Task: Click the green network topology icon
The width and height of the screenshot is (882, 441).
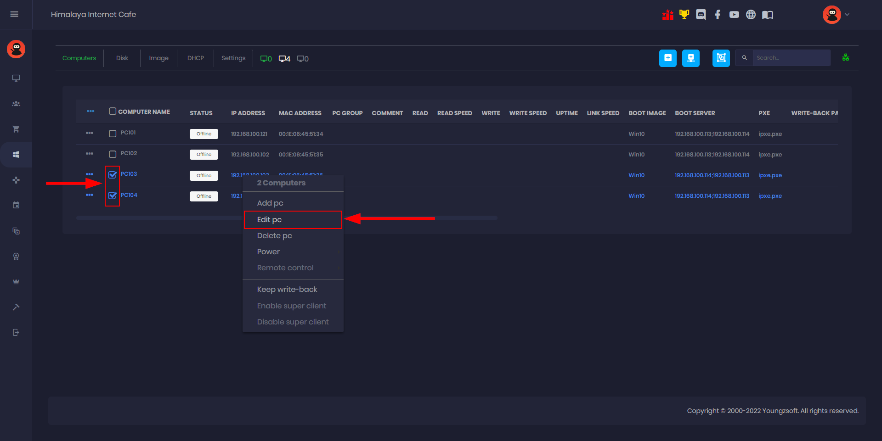Action: pyautogui.click(x=846, y=57)
